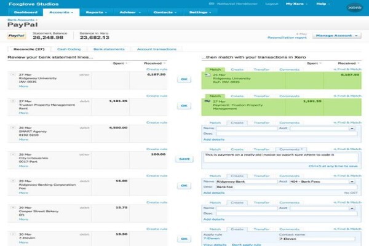Click Add details for SMART Agency transaction

(214, 140)
